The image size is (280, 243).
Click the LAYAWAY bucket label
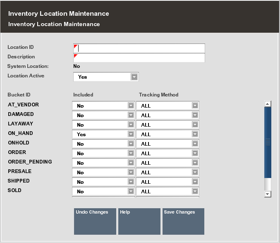tap(20, 124)
